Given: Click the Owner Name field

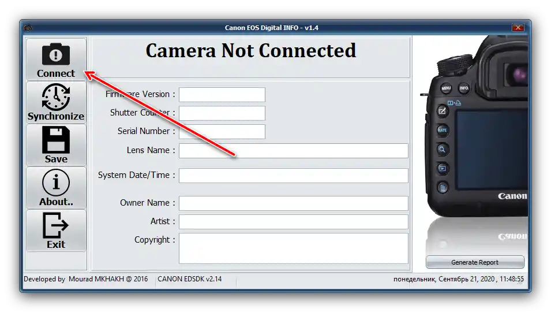Looking at the screenshot, I should (294, 203).
